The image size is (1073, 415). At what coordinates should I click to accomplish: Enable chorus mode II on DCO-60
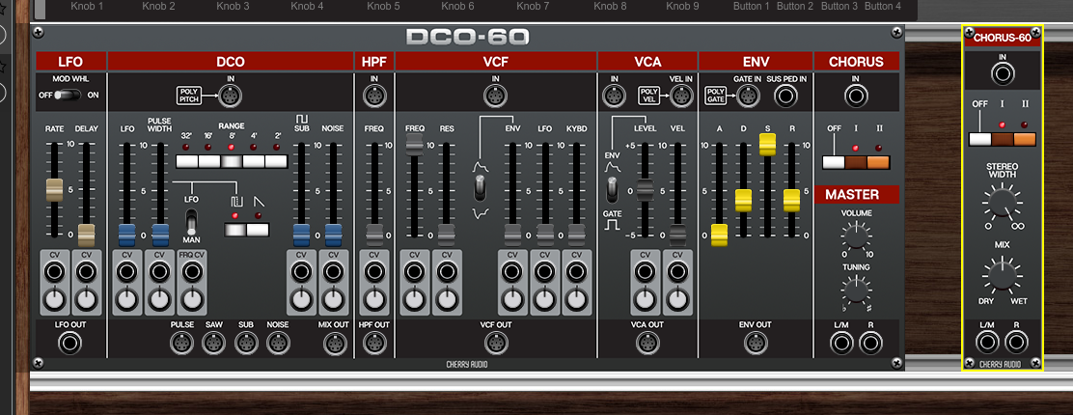coord(878,162)
